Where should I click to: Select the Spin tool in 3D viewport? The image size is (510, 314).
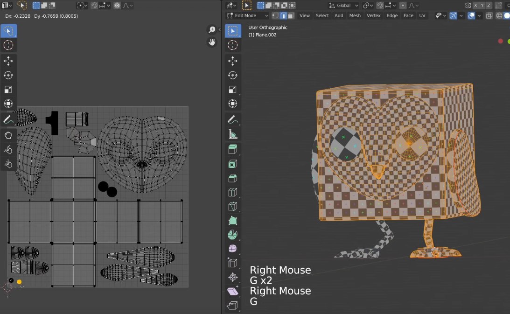coord(232,235)
